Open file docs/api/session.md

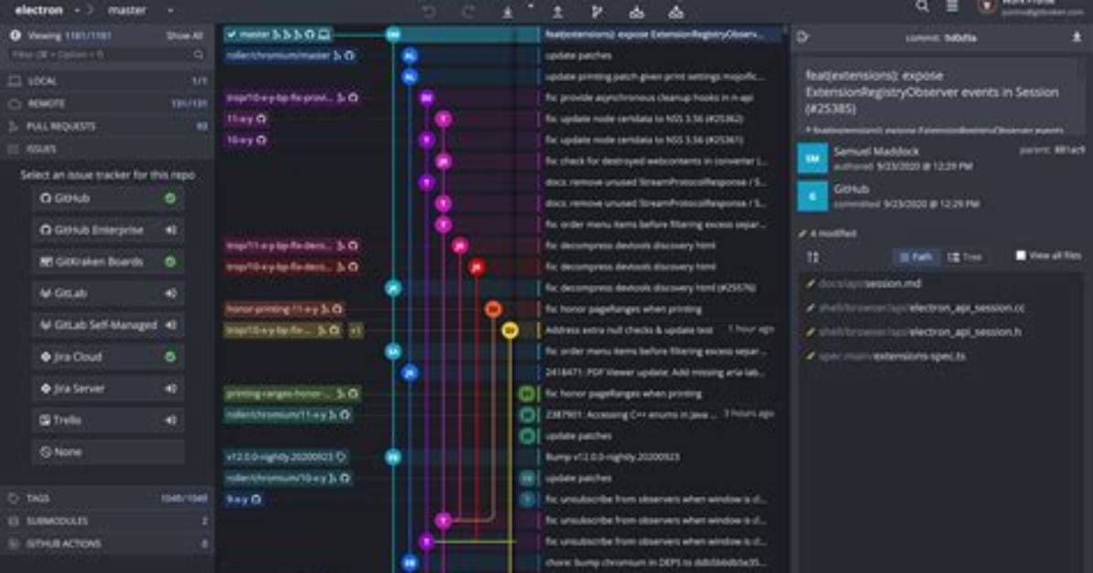click(869, 284)
